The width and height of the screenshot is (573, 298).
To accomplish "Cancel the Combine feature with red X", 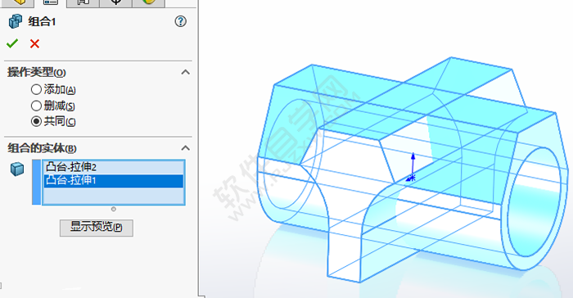I will click(x=34, y=44).
